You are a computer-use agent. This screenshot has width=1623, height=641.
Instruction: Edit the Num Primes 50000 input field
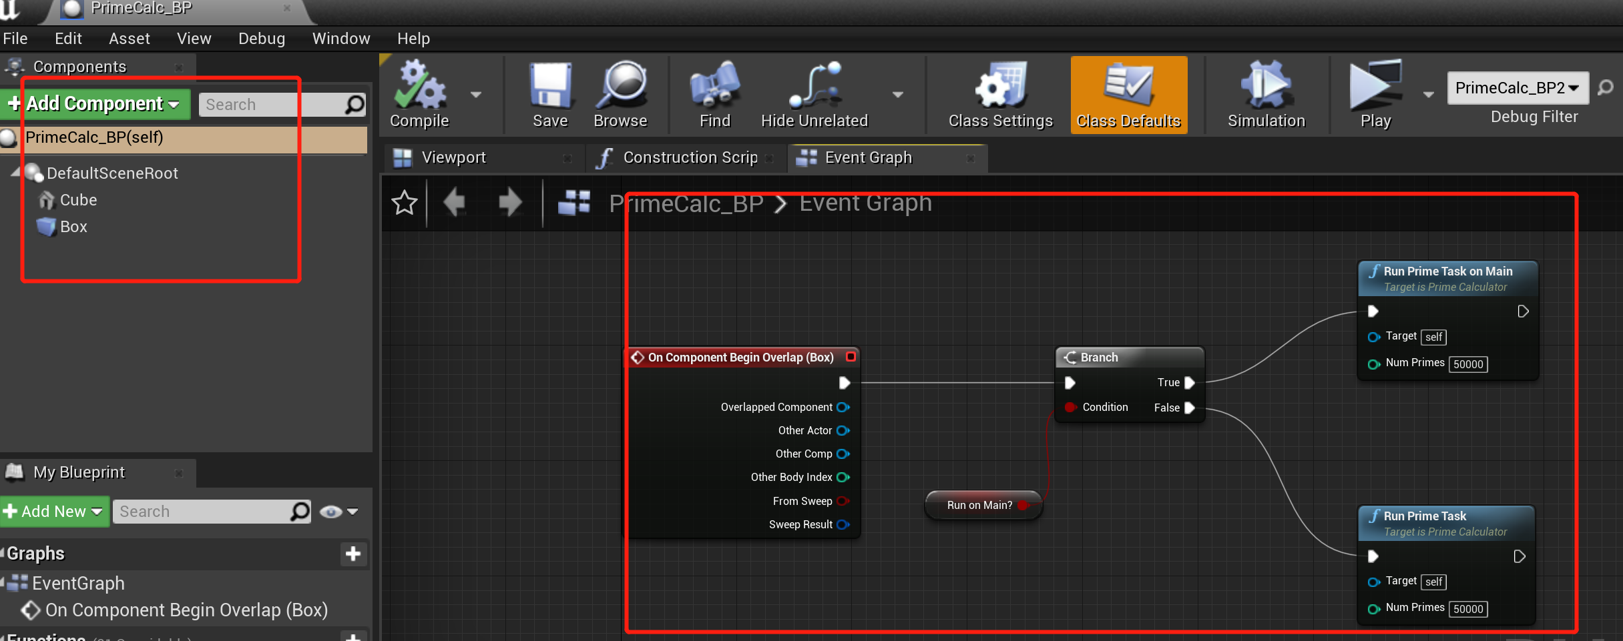click(x=1468, y=364)
